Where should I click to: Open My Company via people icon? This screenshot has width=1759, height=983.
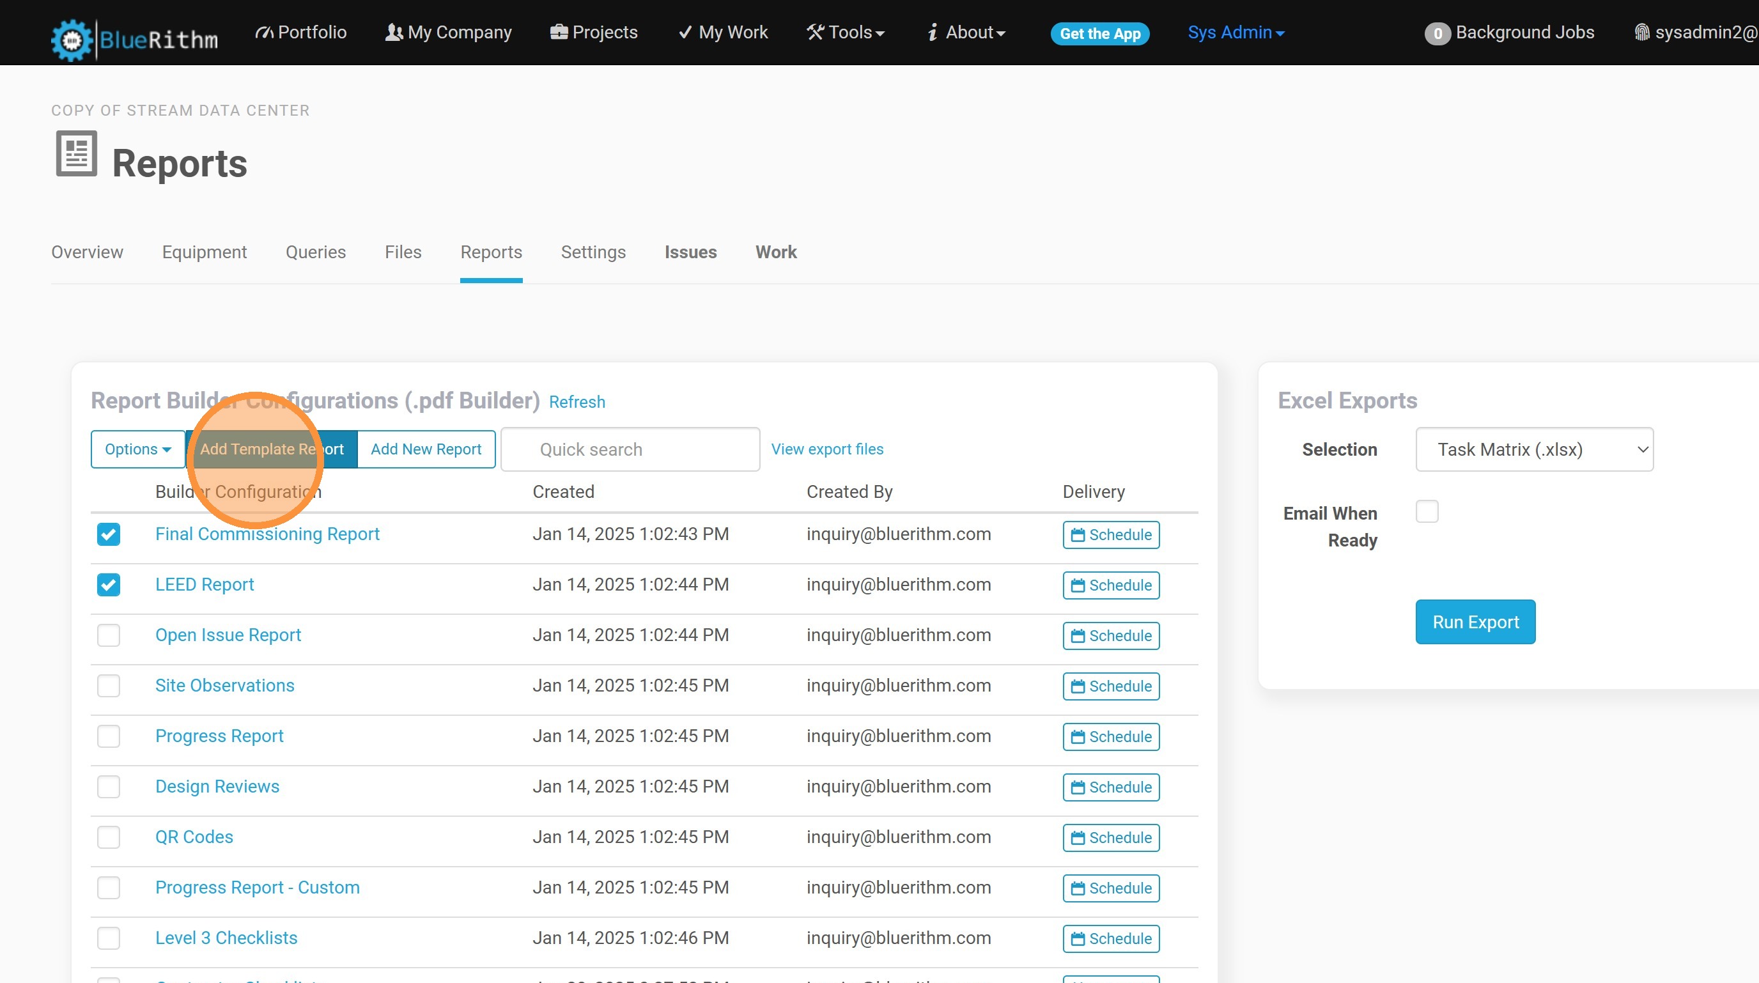tap(394, 33)
